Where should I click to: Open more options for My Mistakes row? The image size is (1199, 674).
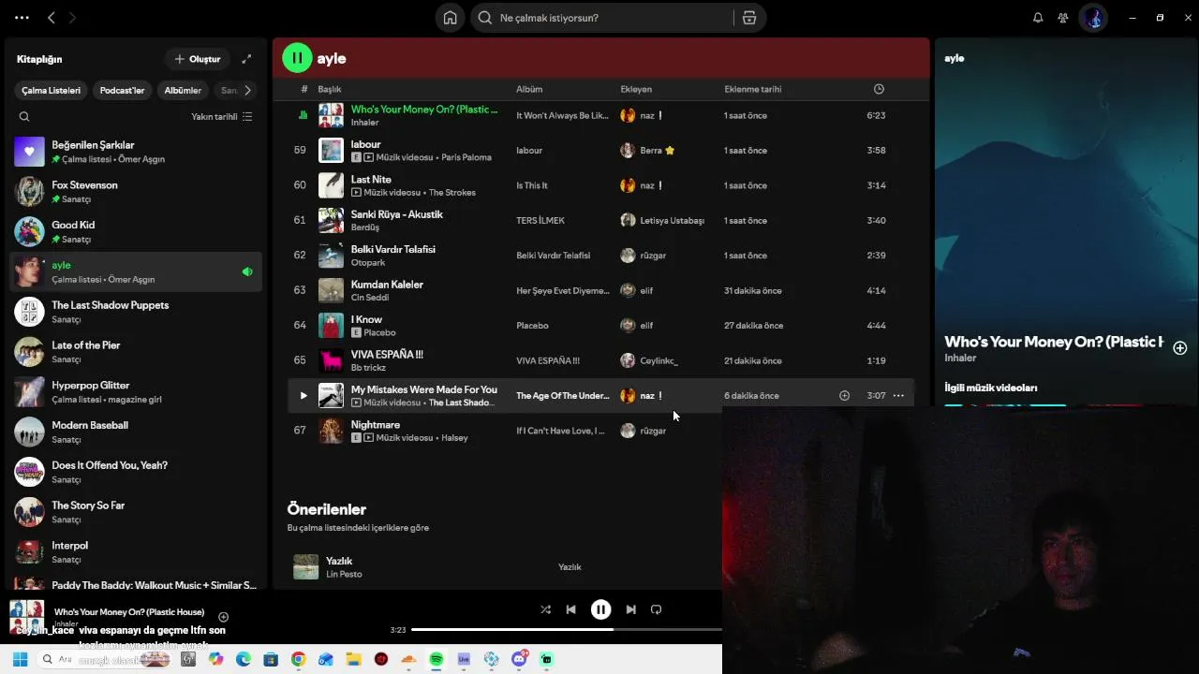pyautogui.click(x=898, y=396)
